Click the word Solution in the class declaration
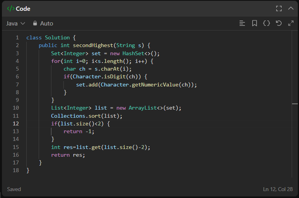Screen dimensions: 299x198 (x=57, y=37)
